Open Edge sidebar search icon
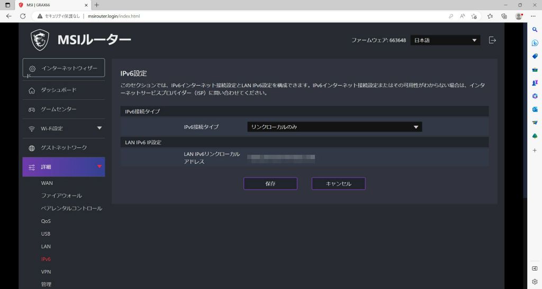 535,30
